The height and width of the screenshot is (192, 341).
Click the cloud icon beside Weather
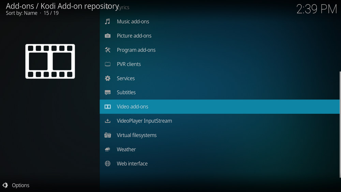point(107,149)
